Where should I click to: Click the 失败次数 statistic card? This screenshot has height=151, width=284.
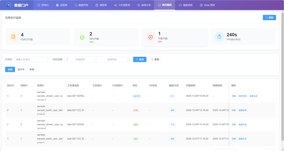coord(175,37)
